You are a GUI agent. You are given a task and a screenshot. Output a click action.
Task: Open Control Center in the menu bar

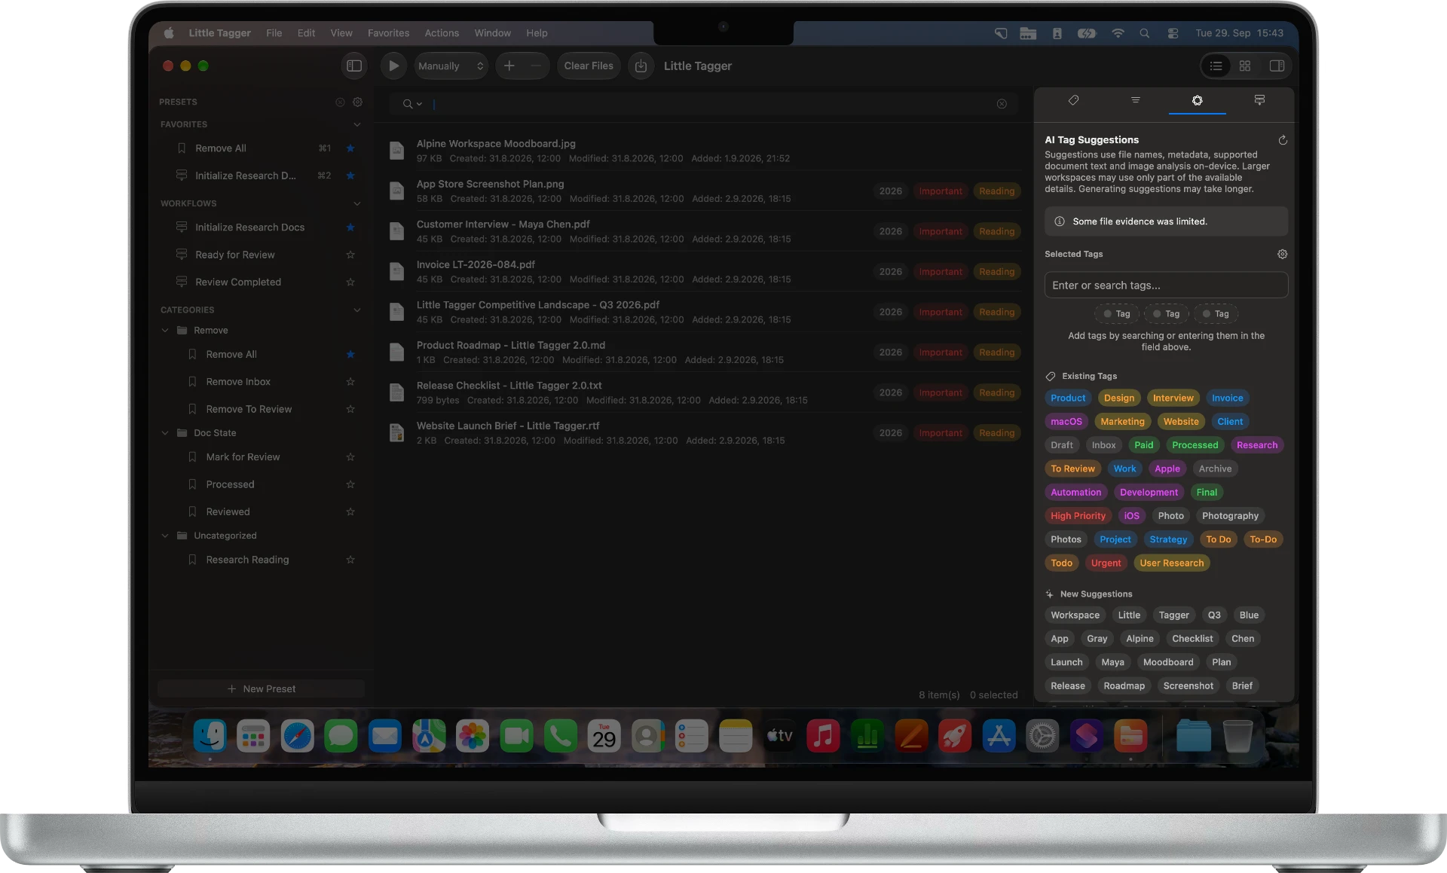click(x=1173, y=33)
